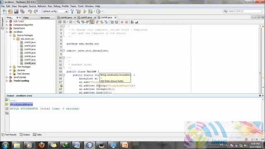Click the Comment editor toolbar icon
Screen dimensions: 265x149
tap(132, 22)
